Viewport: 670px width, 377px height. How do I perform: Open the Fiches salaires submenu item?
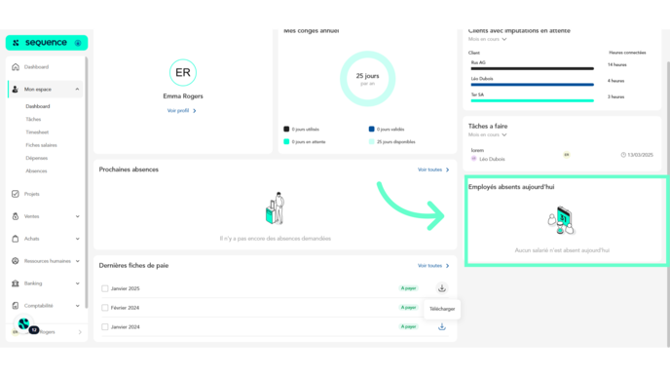click(x=41, y=145)
